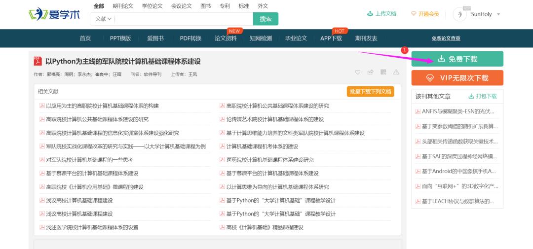
Task: Switch to the 学位论文 tab
Action: coord(152,6)
